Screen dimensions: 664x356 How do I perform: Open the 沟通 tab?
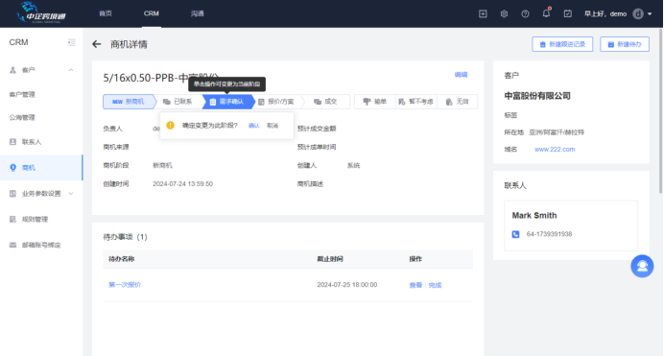(198, 13)
